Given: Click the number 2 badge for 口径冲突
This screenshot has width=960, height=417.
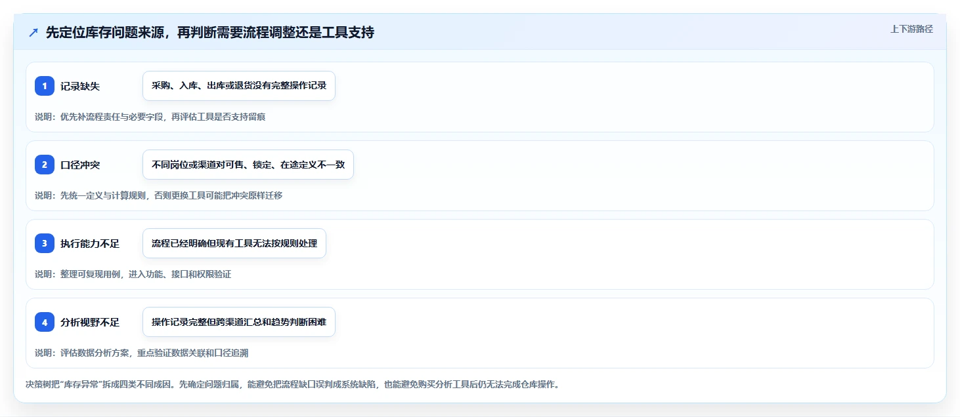Looking at the screenshot, I should [45, 165].
